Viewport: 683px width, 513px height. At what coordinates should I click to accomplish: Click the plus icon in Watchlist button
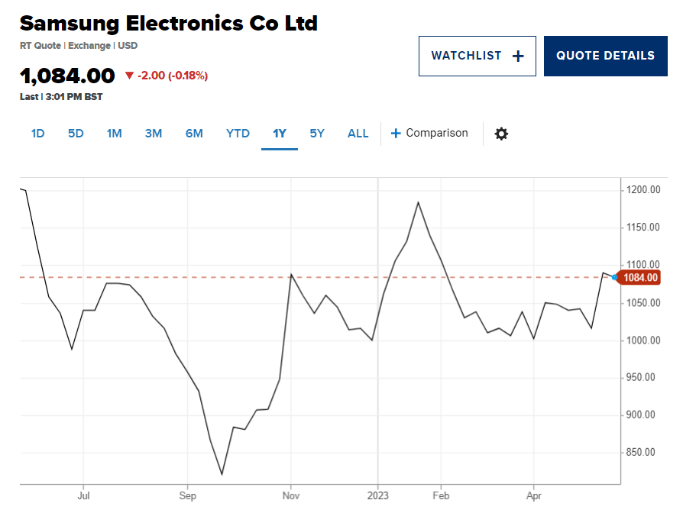pyautogui.click(x=518, y=56)
